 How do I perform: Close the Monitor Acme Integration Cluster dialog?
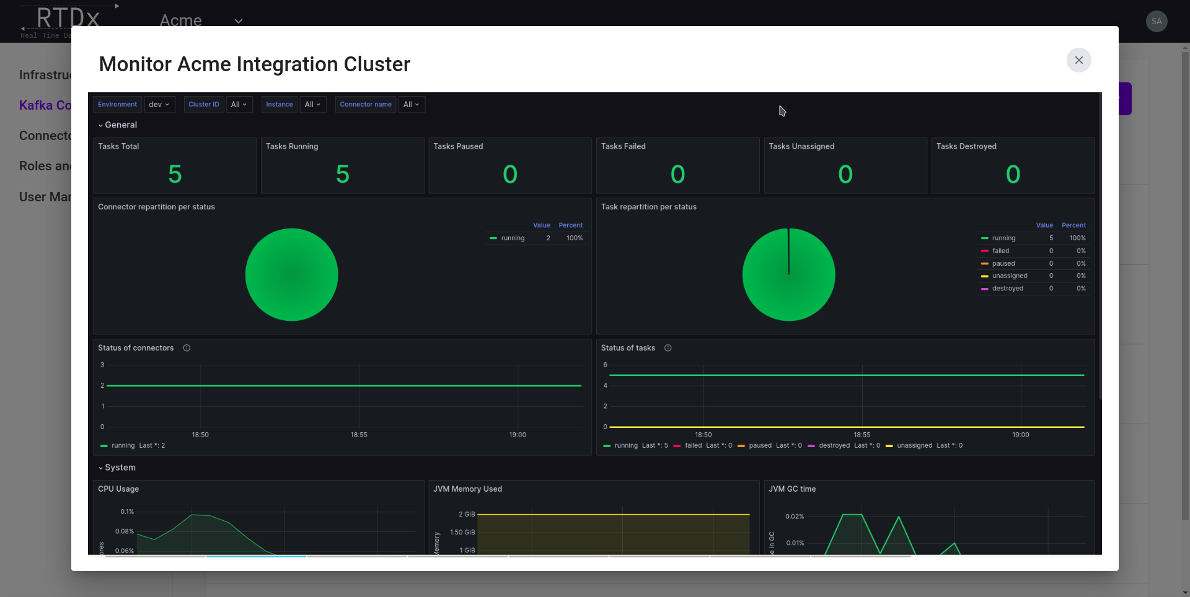(1078, 60)
